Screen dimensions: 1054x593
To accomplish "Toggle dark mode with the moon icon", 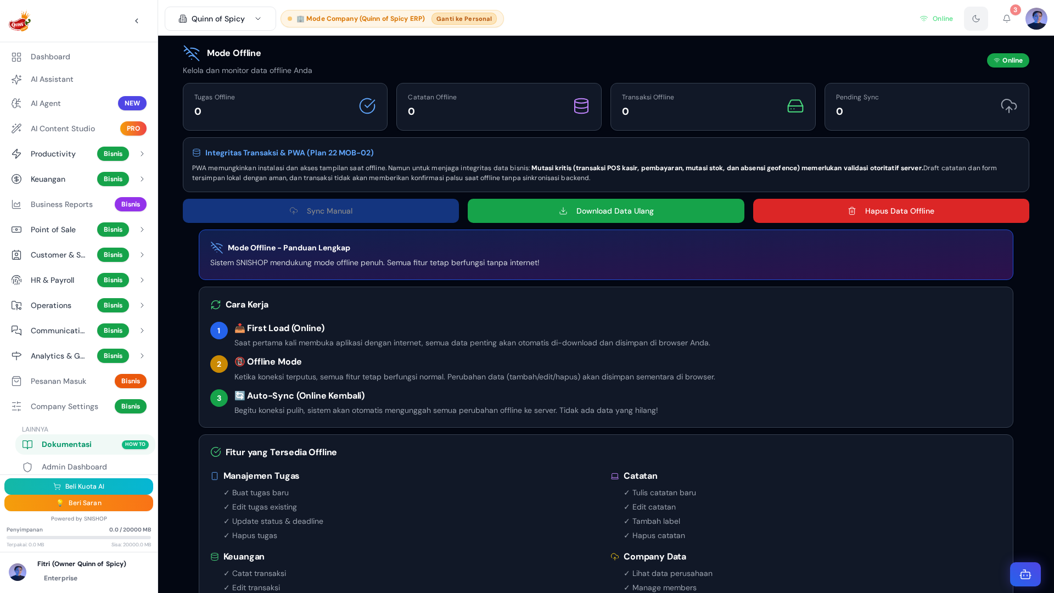I will pyautogui.click(x=975, y=19).
